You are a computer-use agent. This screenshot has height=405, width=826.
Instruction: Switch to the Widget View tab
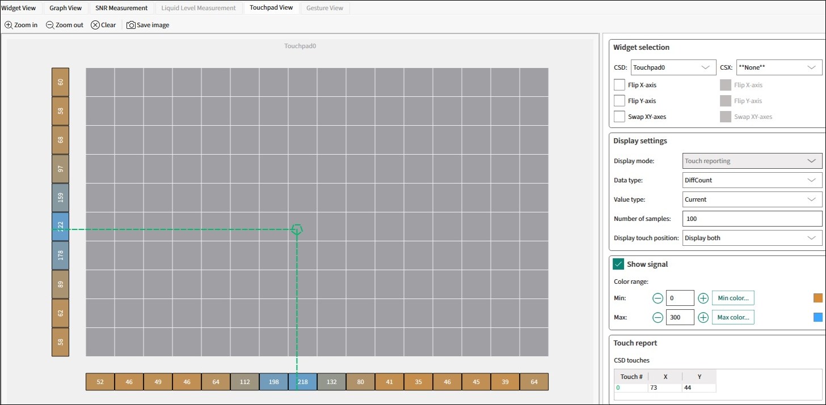(x=19, y=8)
